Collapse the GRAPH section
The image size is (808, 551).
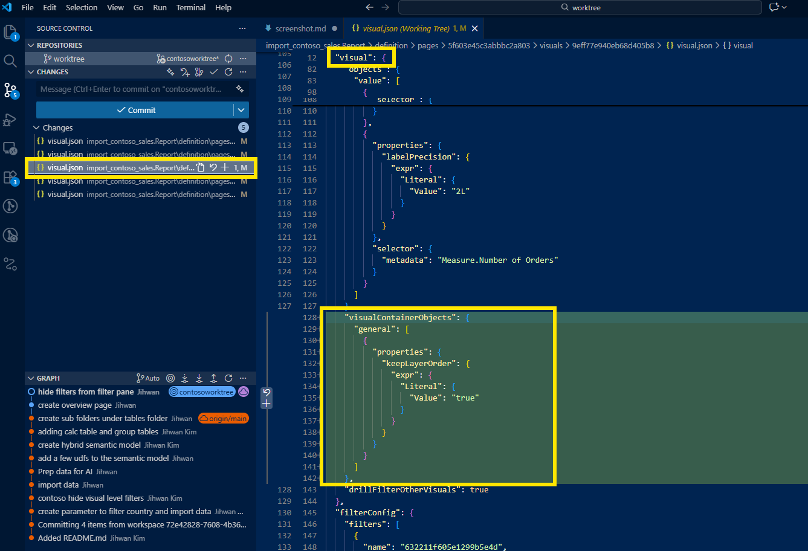coord(31,378)
